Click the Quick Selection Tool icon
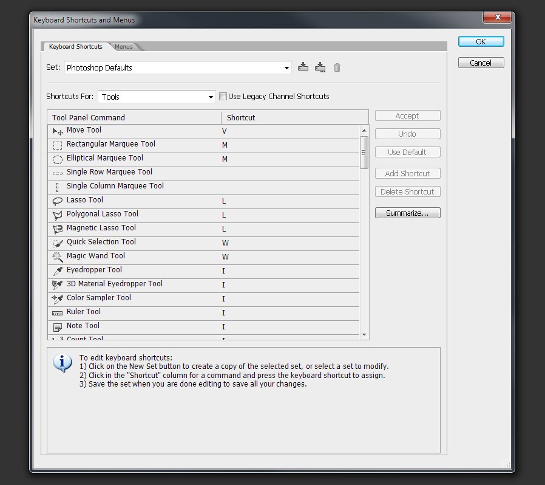This screenshot has width=545, height=485. click(x=57, y=243)
